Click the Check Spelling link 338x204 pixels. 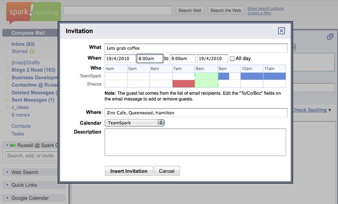click(310, 110)
